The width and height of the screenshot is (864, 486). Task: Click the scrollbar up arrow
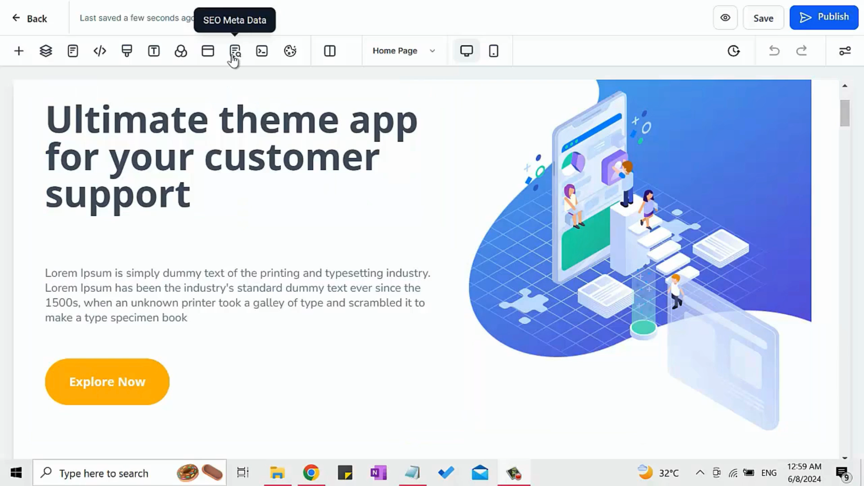click(x=845, y=85)
